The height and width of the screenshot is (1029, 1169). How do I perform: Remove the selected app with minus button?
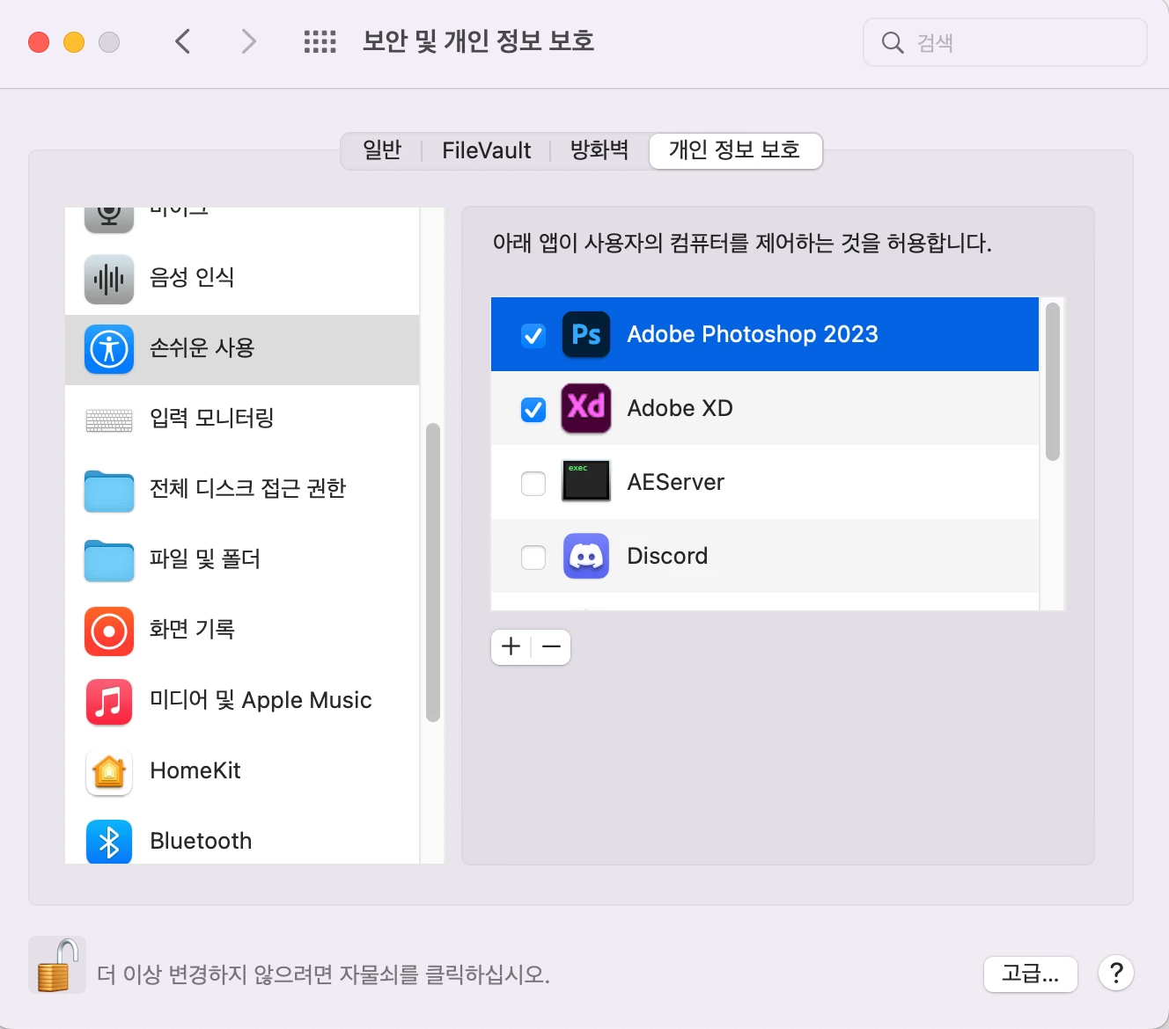pyautogui.click(x=552, y=647)
